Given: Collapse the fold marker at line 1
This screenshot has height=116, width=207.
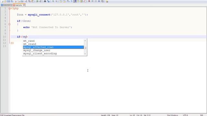Looking at the screenshot, I should coord(9,9).
